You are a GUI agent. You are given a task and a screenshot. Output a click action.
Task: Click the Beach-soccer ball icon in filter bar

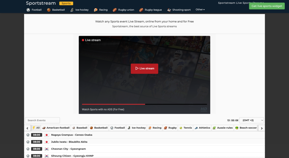237,128
